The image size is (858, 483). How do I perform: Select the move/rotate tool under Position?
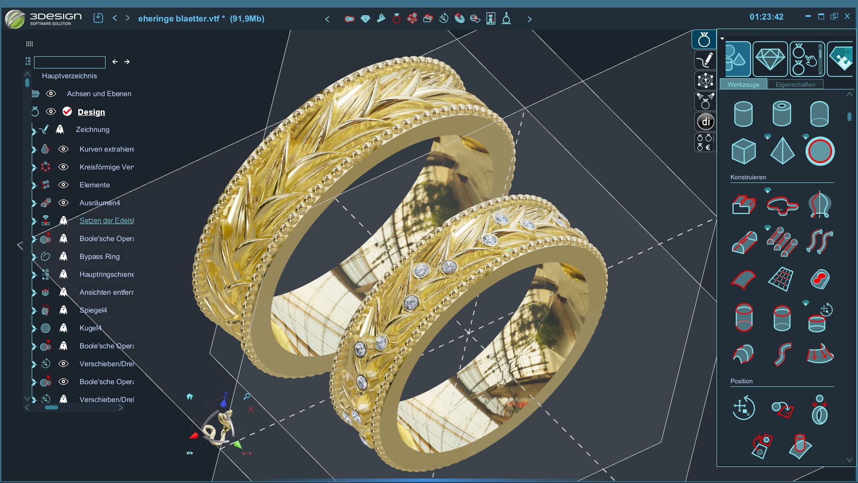743,408
